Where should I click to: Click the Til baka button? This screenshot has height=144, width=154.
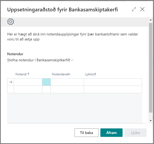coord(86,133)
